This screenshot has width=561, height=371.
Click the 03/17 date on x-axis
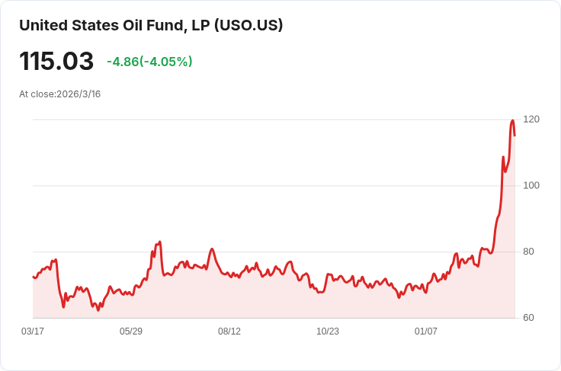coord(33,331)
